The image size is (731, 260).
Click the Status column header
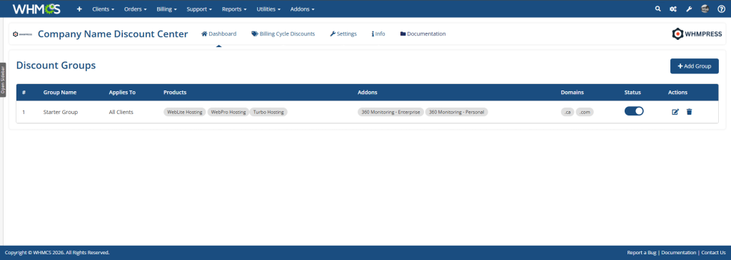(632, 93)
